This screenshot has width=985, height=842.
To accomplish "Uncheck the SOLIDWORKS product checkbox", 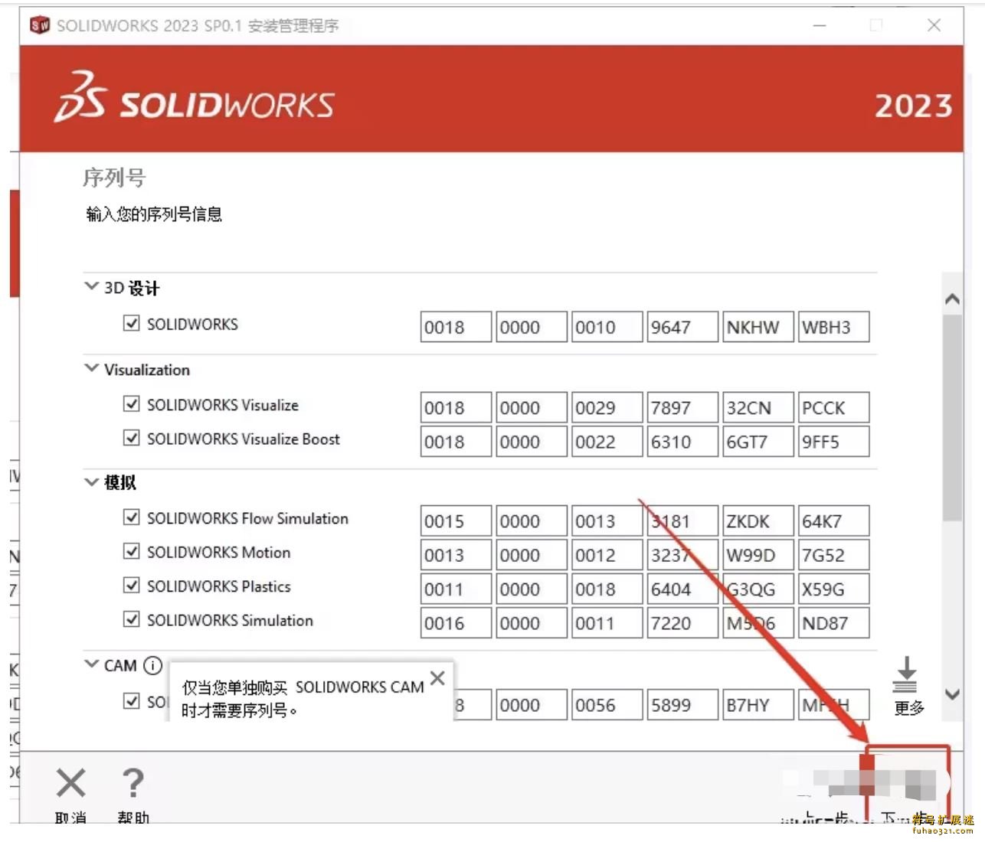I will (x=132, y=323).
